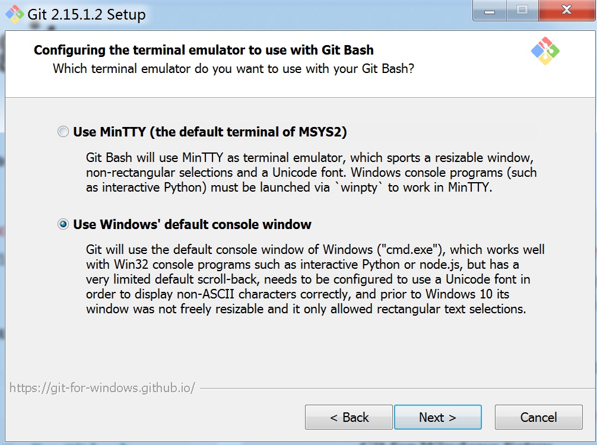This screenshot has width=597, height=445.
Task: Click the Windows console description paragraph
Action: pos(315,279)
